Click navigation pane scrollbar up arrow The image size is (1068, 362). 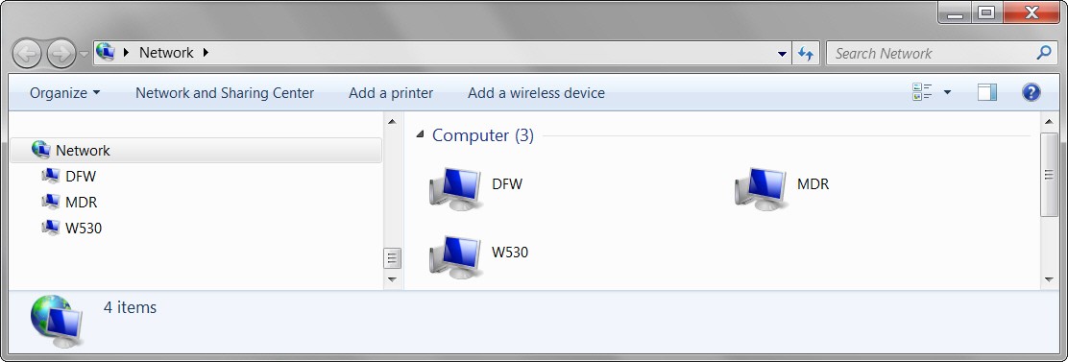[x=392, y=122]
